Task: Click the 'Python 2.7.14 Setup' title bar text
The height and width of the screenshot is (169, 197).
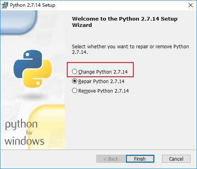Action: [x=33, y=5]
